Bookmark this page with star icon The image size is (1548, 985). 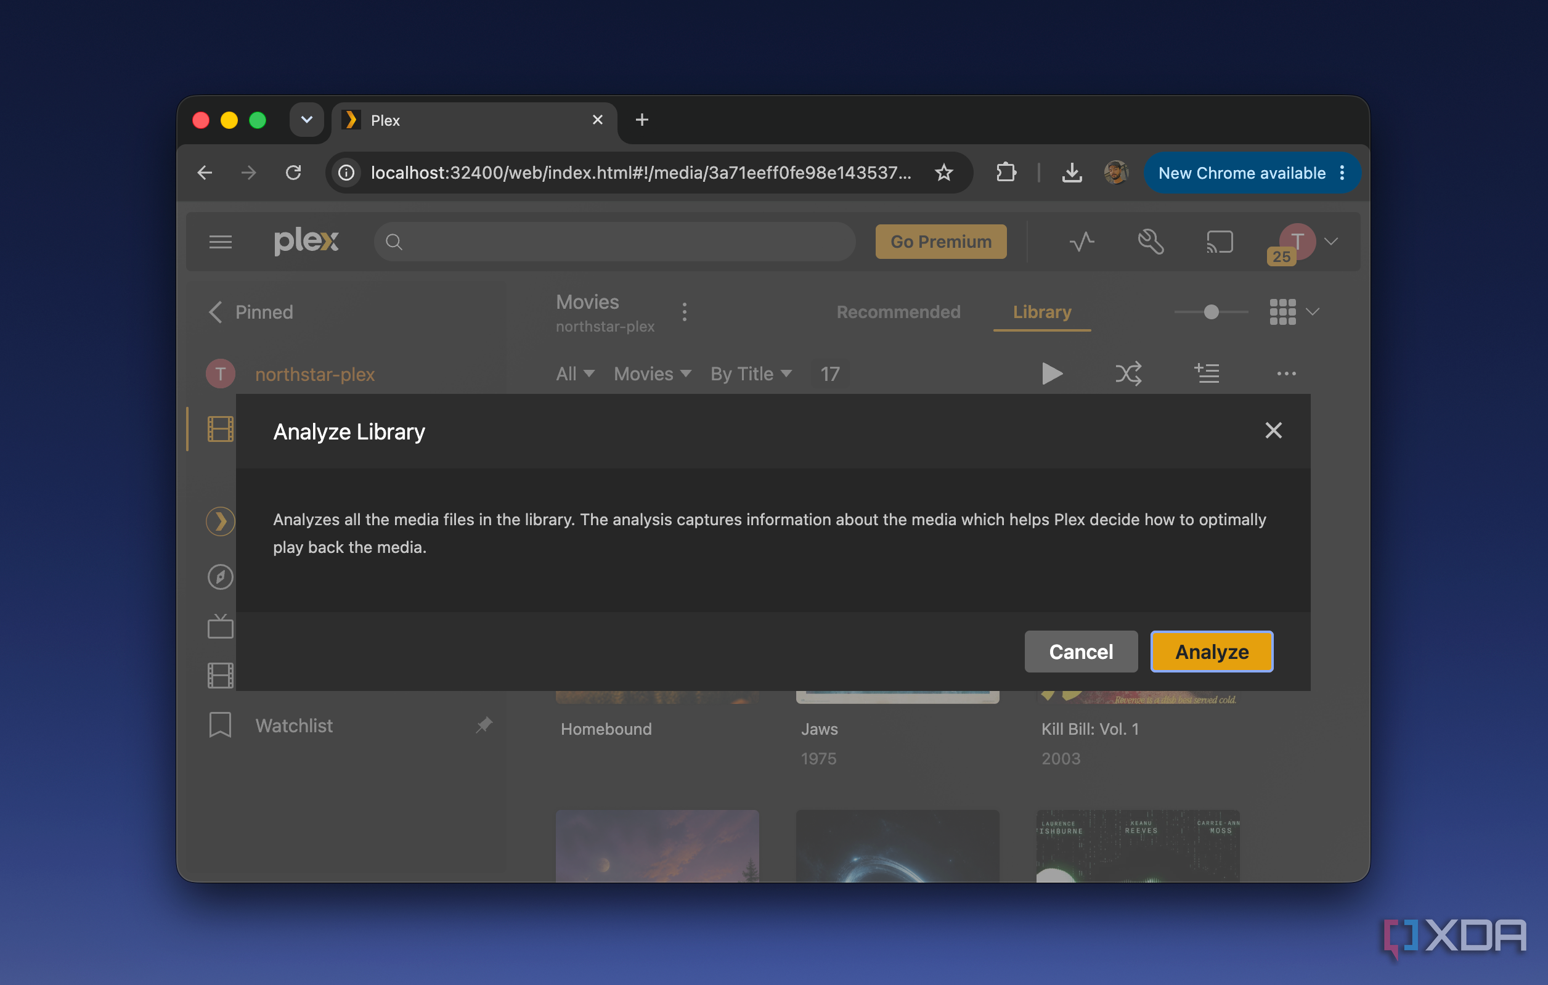(943, 173)
